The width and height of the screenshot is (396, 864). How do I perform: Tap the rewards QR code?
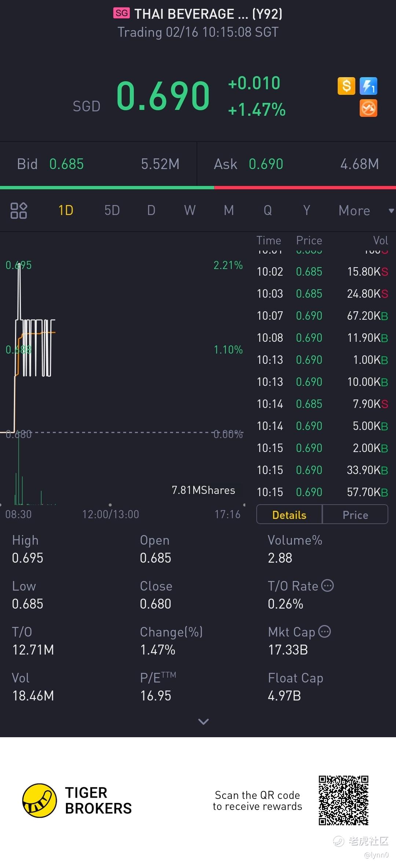344,800
